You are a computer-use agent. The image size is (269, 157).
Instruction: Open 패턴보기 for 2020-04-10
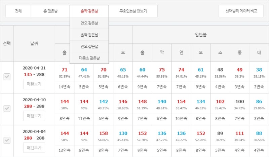click(x=34, y=116)
